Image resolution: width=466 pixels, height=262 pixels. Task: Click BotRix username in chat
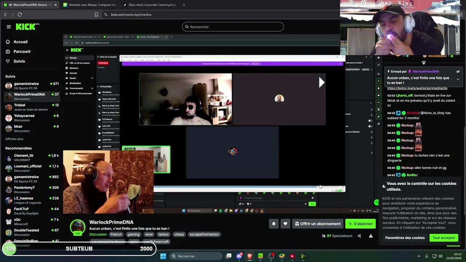412,175
